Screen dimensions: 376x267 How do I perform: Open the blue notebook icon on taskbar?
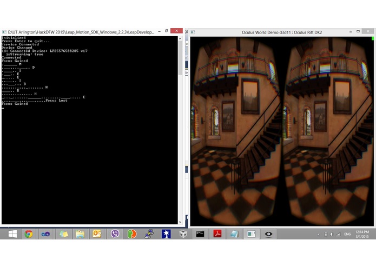pos(234,233)
